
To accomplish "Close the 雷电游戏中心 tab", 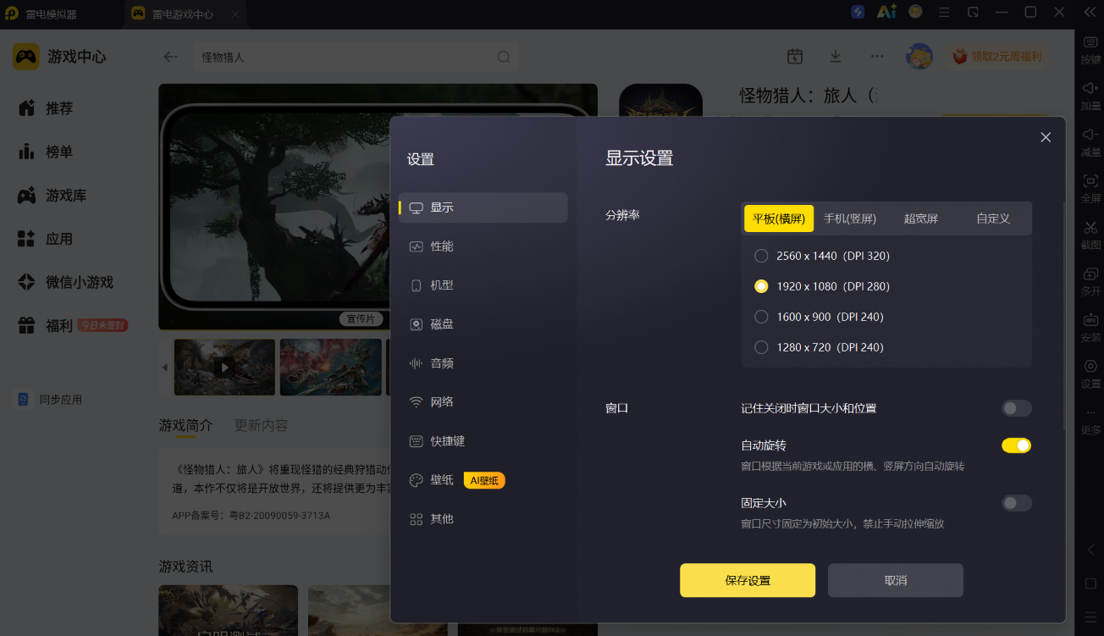I will 235,14.
